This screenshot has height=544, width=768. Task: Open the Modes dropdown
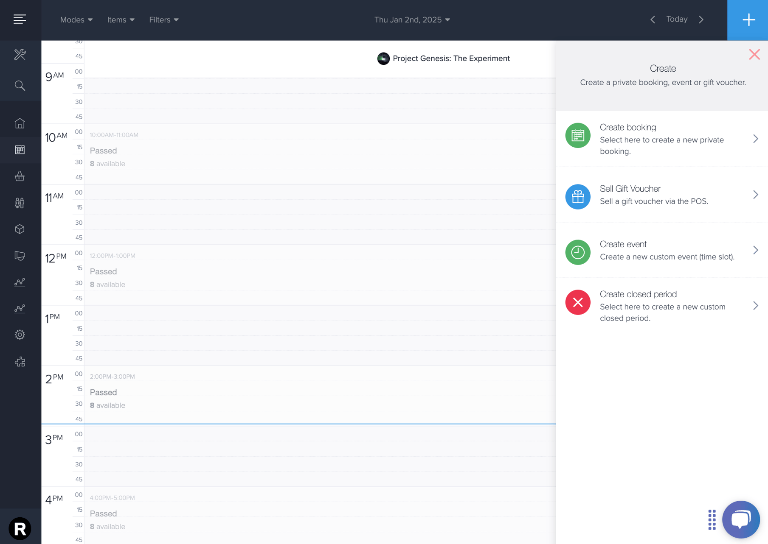(x=76, y=20)
